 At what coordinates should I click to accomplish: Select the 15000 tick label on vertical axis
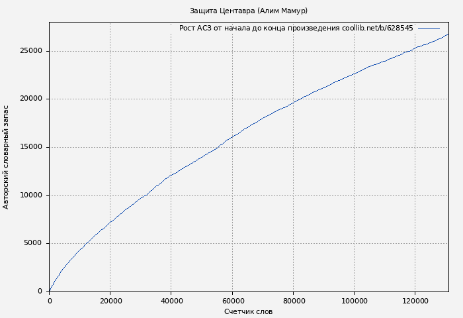click(31, 147)
